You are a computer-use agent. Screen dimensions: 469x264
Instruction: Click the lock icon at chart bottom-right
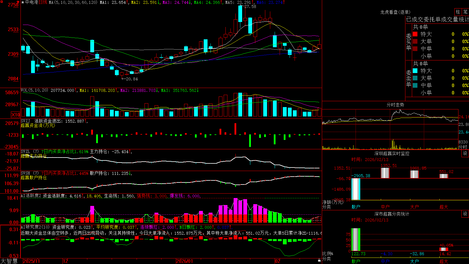pos(319,260)
